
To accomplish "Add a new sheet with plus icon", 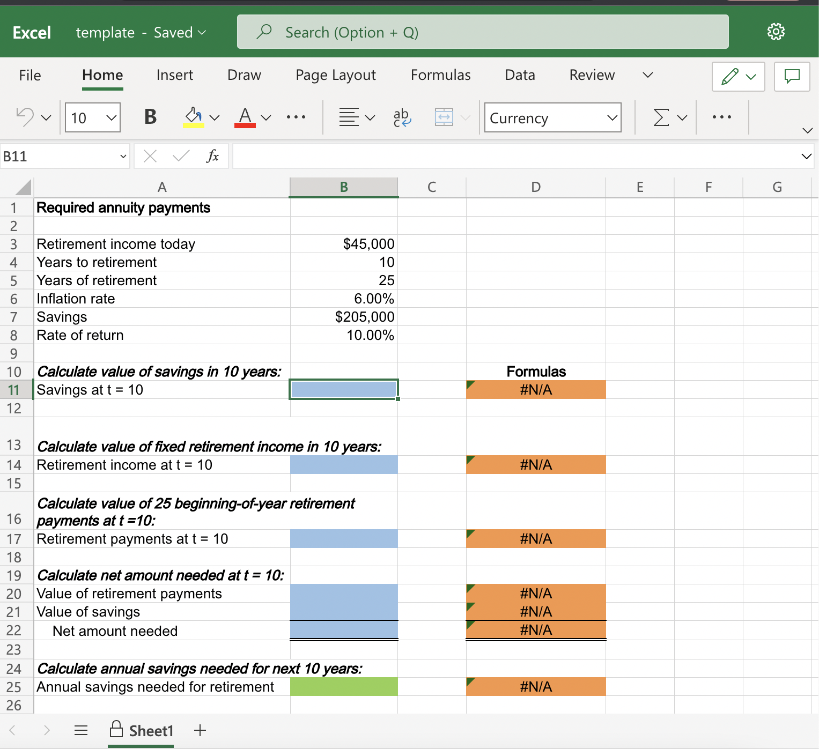I will pos(200,730).
